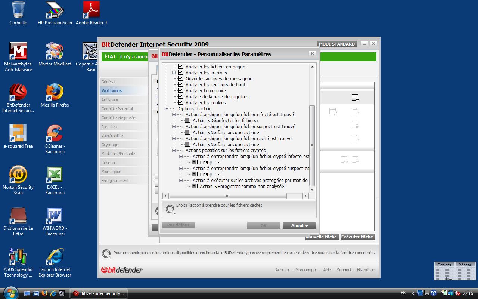The width and height of the screenshot is (478, 299).
Task: Open the Windows Start orb
Action: point(10,292)
